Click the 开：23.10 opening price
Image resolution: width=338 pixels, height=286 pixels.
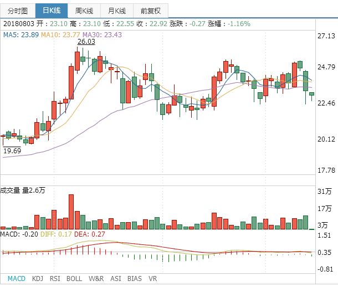click(x=52, y=23)
